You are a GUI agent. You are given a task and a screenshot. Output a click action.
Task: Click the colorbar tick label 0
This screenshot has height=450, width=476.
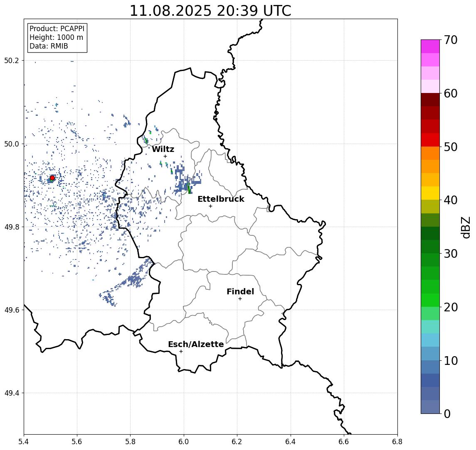[447, 413]
